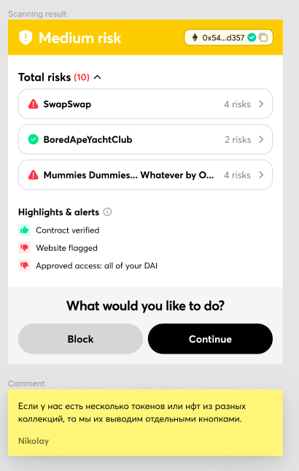Open the 0x54...d357 address pill
This screenshot has width=299, height=471.
click(229, 37)
